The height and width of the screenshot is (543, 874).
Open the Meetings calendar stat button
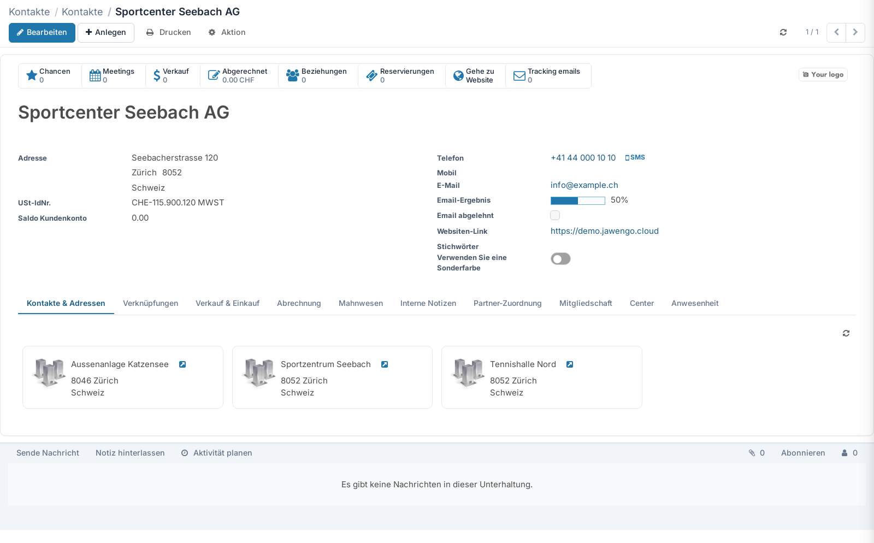114,76
